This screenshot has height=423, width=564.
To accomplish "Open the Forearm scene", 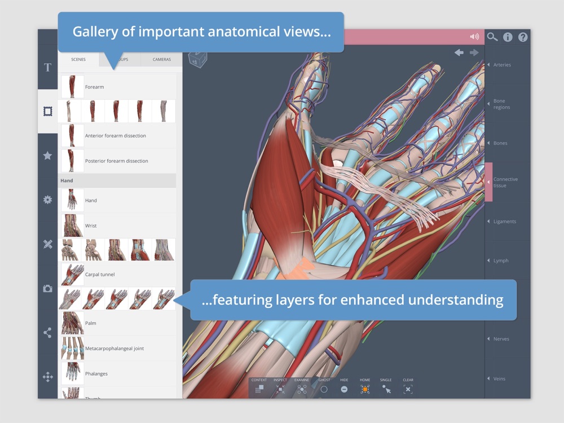I will pyautogui.click(x=117, y=87).
